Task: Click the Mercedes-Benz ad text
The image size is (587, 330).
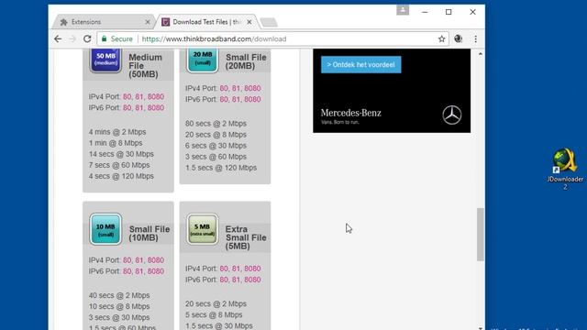Action: pyautogui.click(x=350, y=113)
